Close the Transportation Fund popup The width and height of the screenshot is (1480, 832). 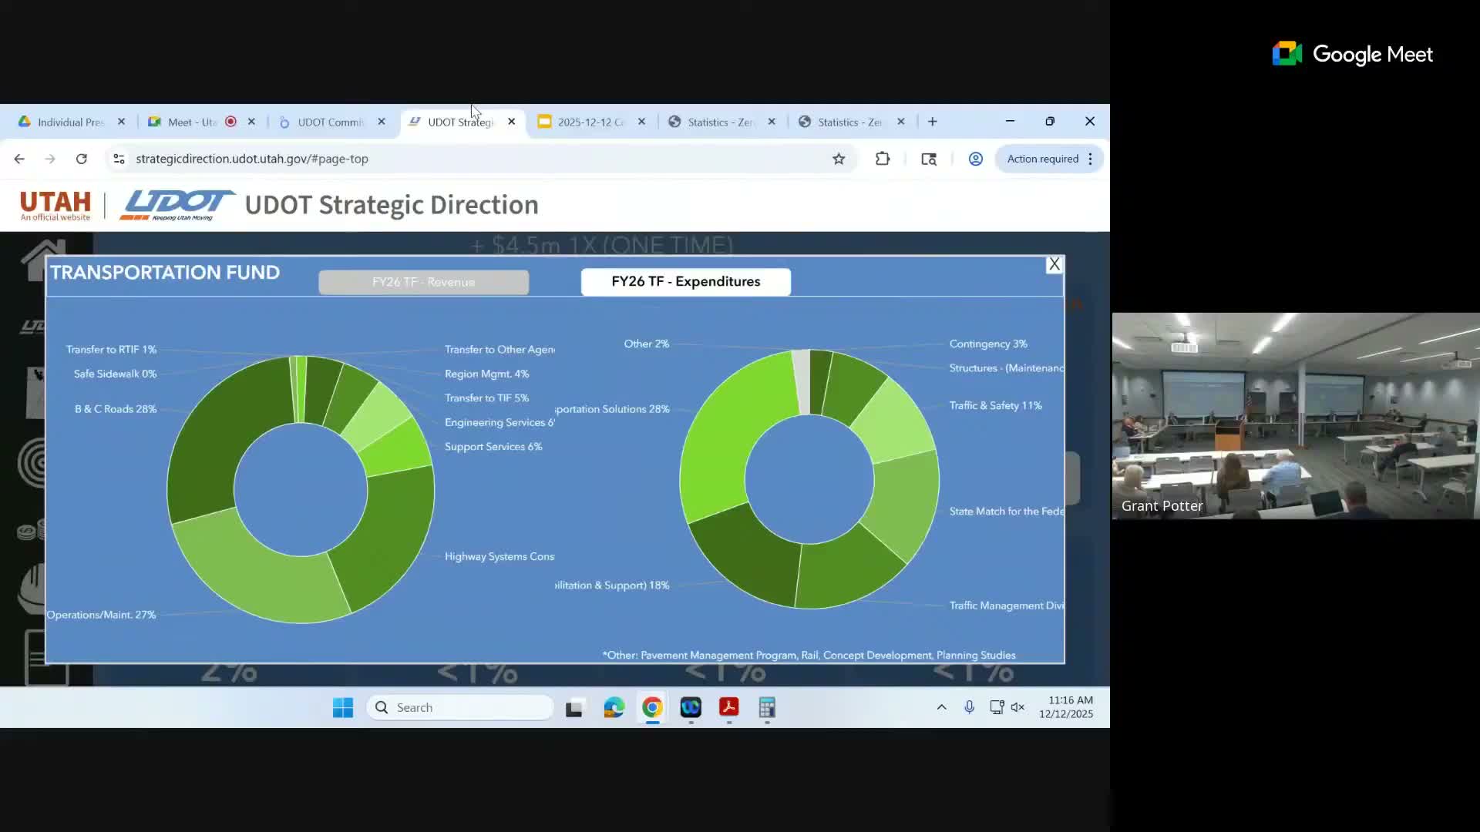(x=1053, y=264)
